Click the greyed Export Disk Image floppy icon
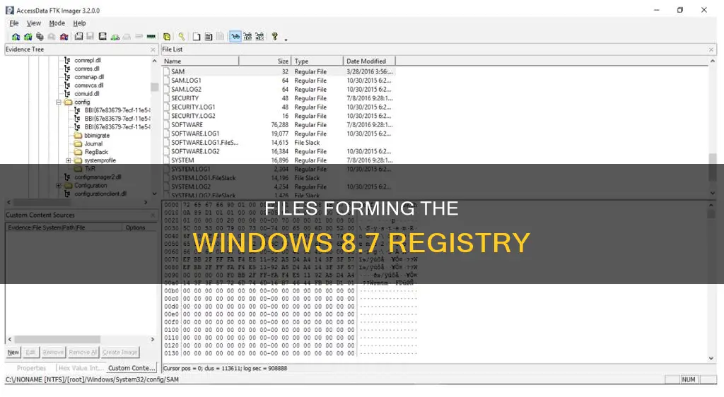The image size is (724, 397). [x=90, y=37]
